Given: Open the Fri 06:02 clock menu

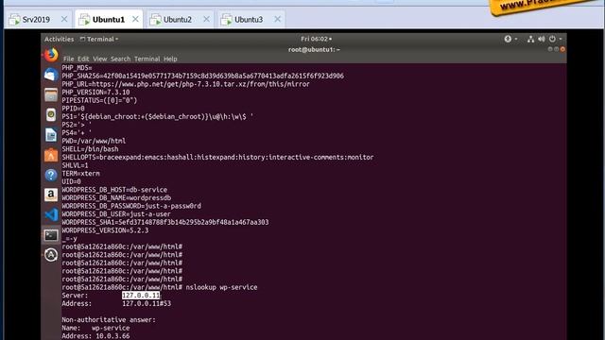Looking at the screenshot, I should tap(316, 39).
